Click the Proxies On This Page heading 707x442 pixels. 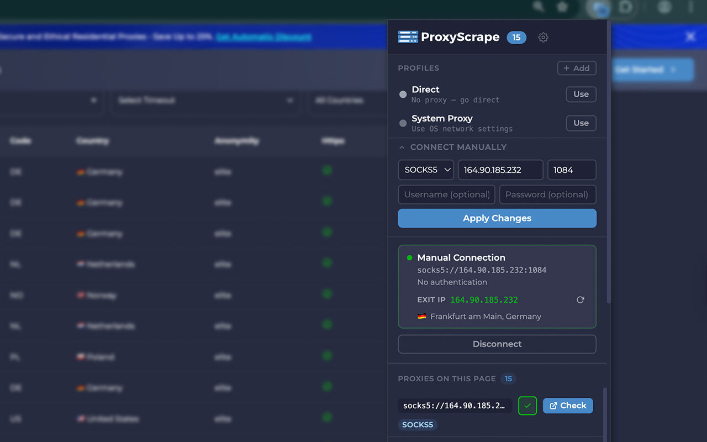[447, 379]
